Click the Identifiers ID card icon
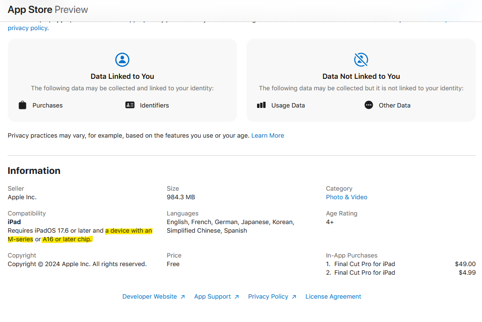Image resolution: width=482 pixels, height=322 pixels. [x=130, y=105]
